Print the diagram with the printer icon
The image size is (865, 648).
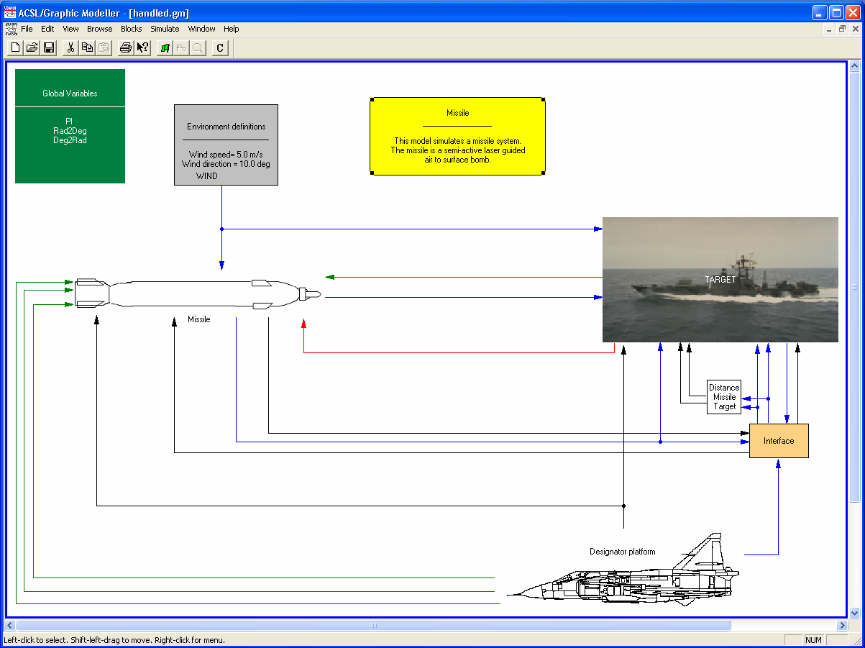pos(126,48)
